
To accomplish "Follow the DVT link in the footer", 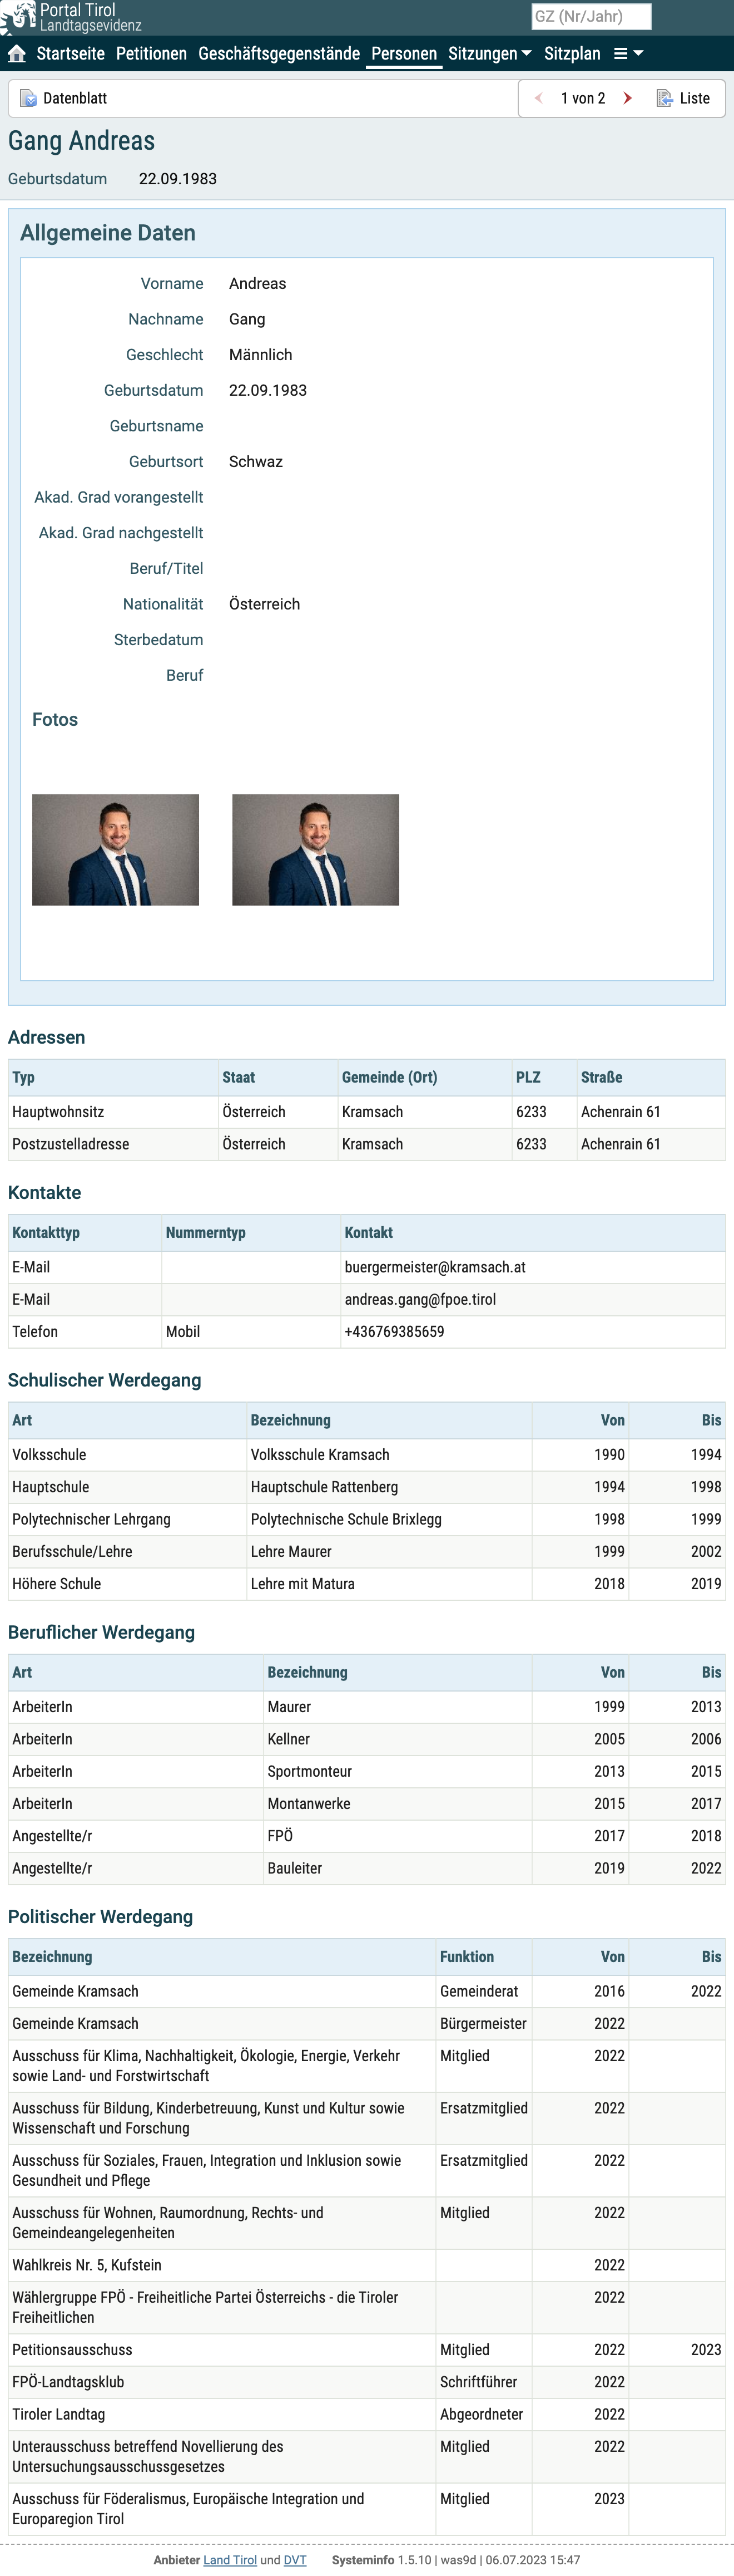I will 295,2560.
